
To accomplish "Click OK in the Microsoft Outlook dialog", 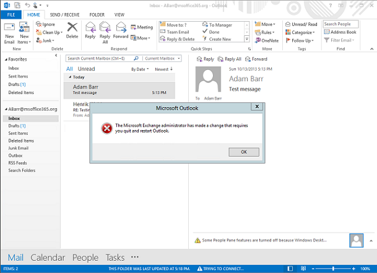I will (x=244, y=152).
